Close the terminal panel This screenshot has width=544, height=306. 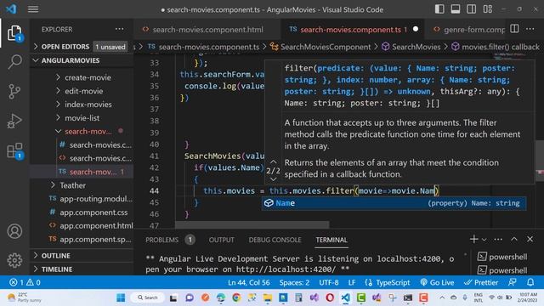pos(530,239)
